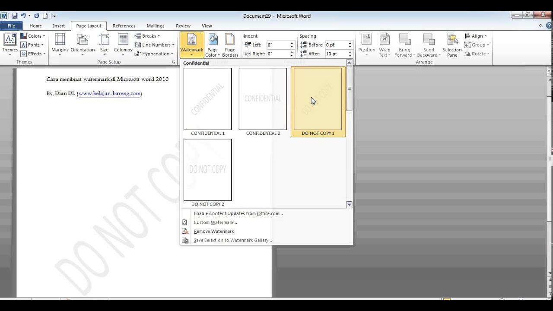Open Page Color dropdown arrow
Viewport: 553px width, 311px height.
coord(219,55)
